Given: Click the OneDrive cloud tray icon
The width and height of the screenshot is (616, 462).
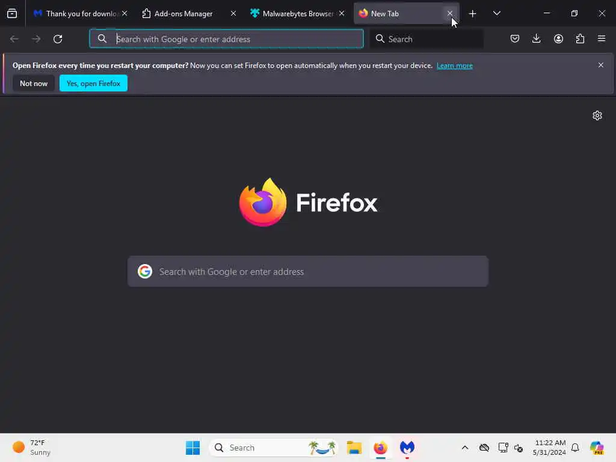Looking at the screenshot, I should 484,448.
